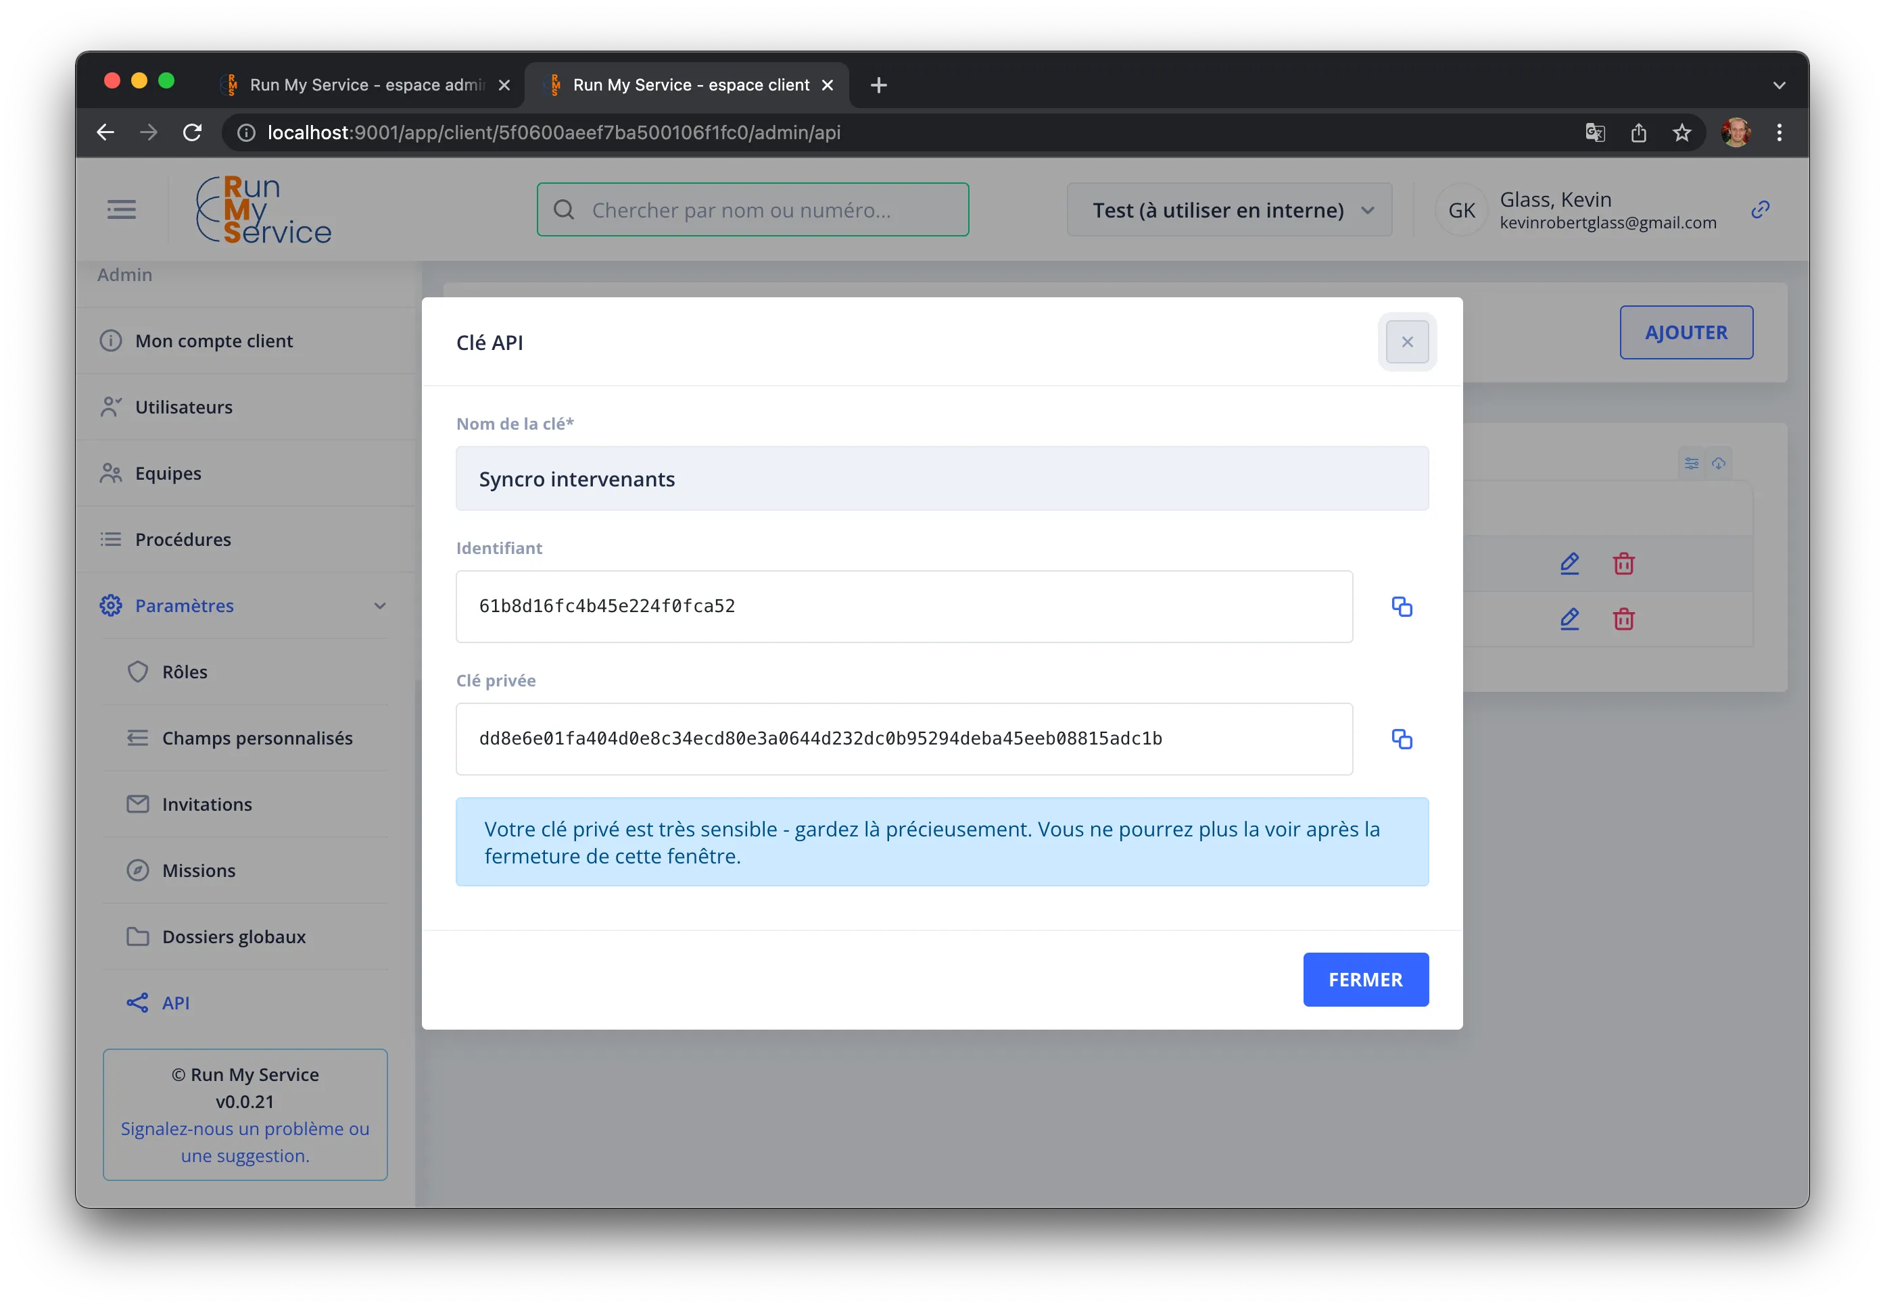Focus the Chercher par nom ou numéro search field
The image size is (1885, 1308).
[753, 210]
